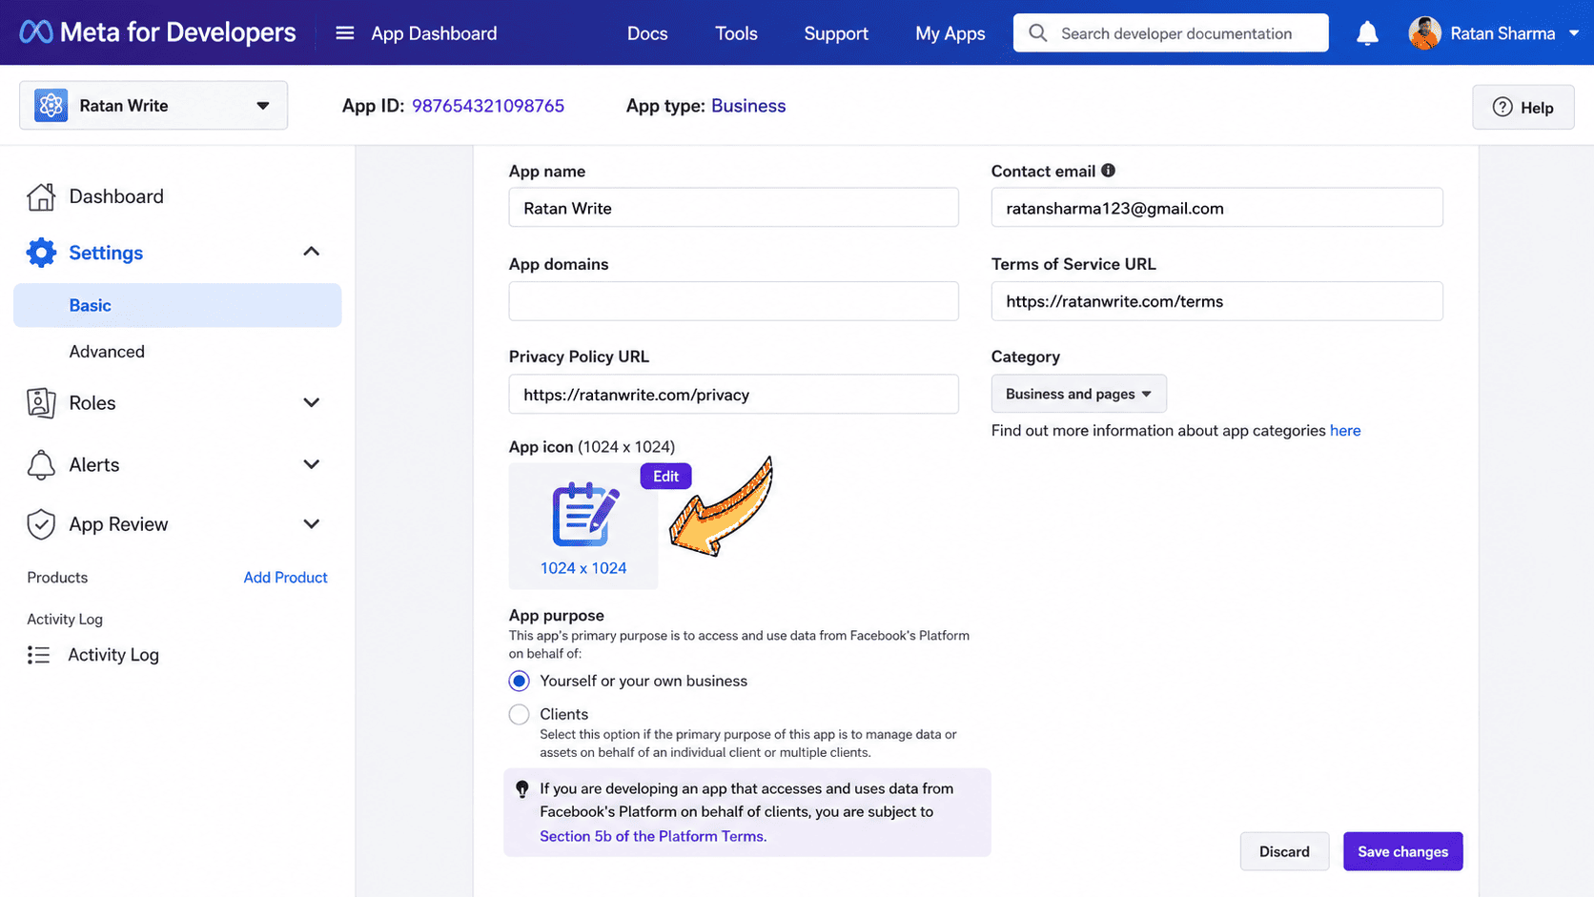Expand the App Review section chevron

tap(311, 523)
